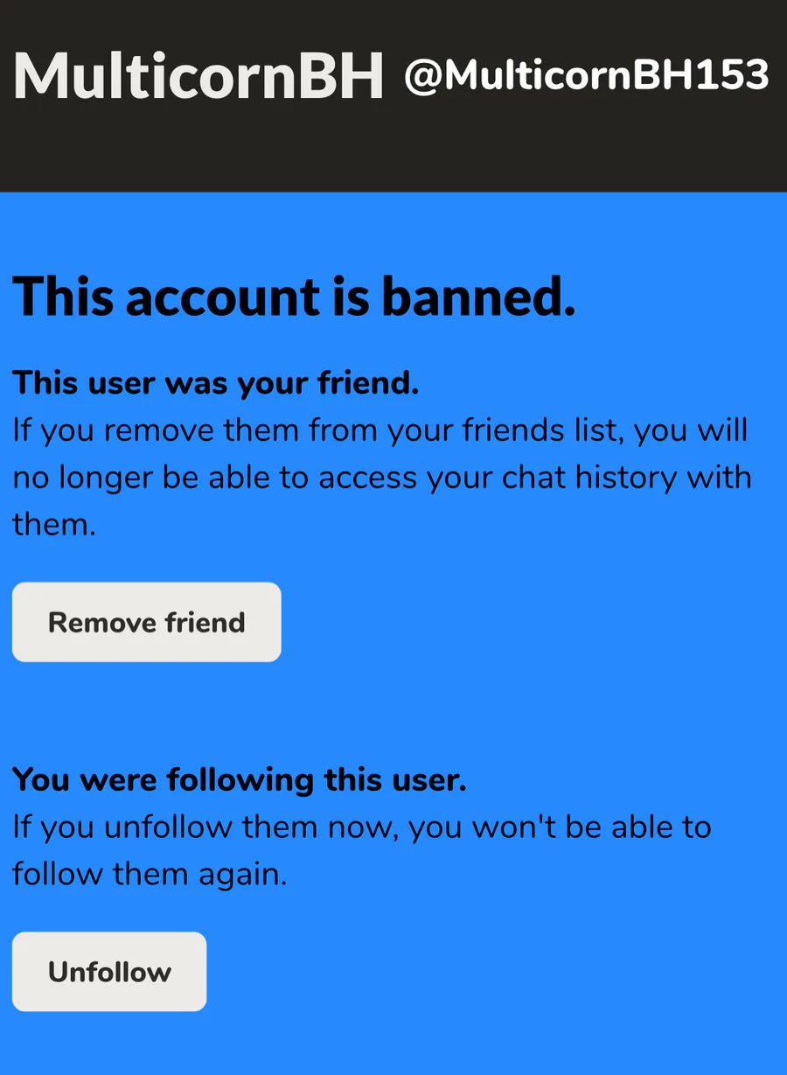Screen dimensions: 787x1075
Task: Click the "This account is banned." heading
Action: point(294,296)
